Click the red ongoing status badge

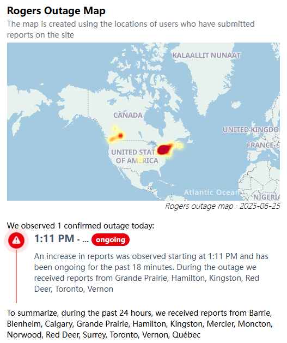111,240
